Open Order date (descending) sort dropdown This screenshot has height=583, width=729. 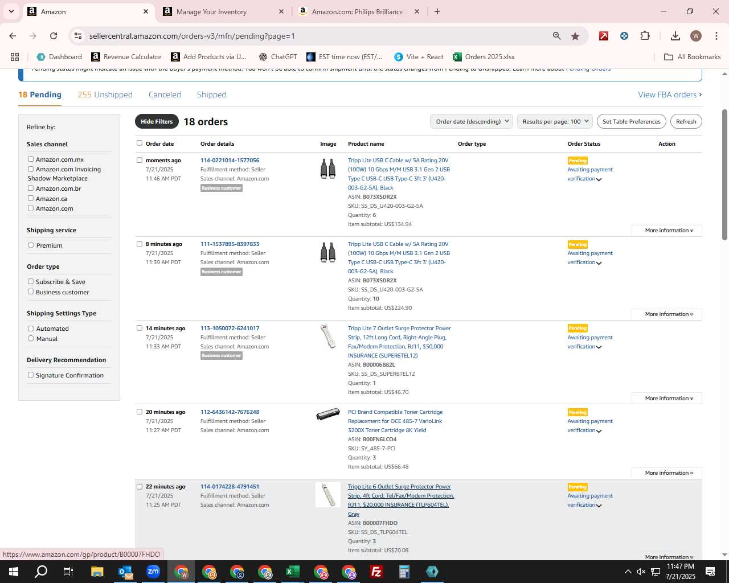[x=472, y=121]
